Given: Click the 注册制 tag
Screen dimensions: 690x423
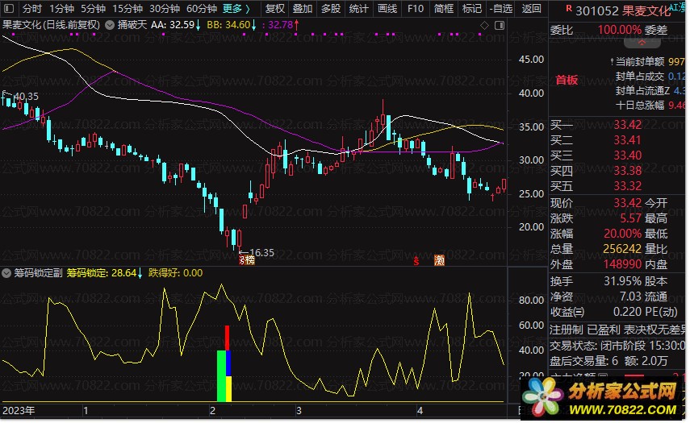Looking at the screenshot, I should click(567, 330).
